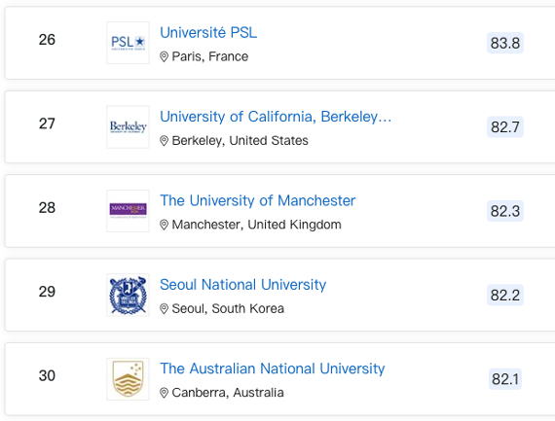This screenshot has width=555, height=421.
Task: Open the Université PSL link
Action: tap(208, 32)
